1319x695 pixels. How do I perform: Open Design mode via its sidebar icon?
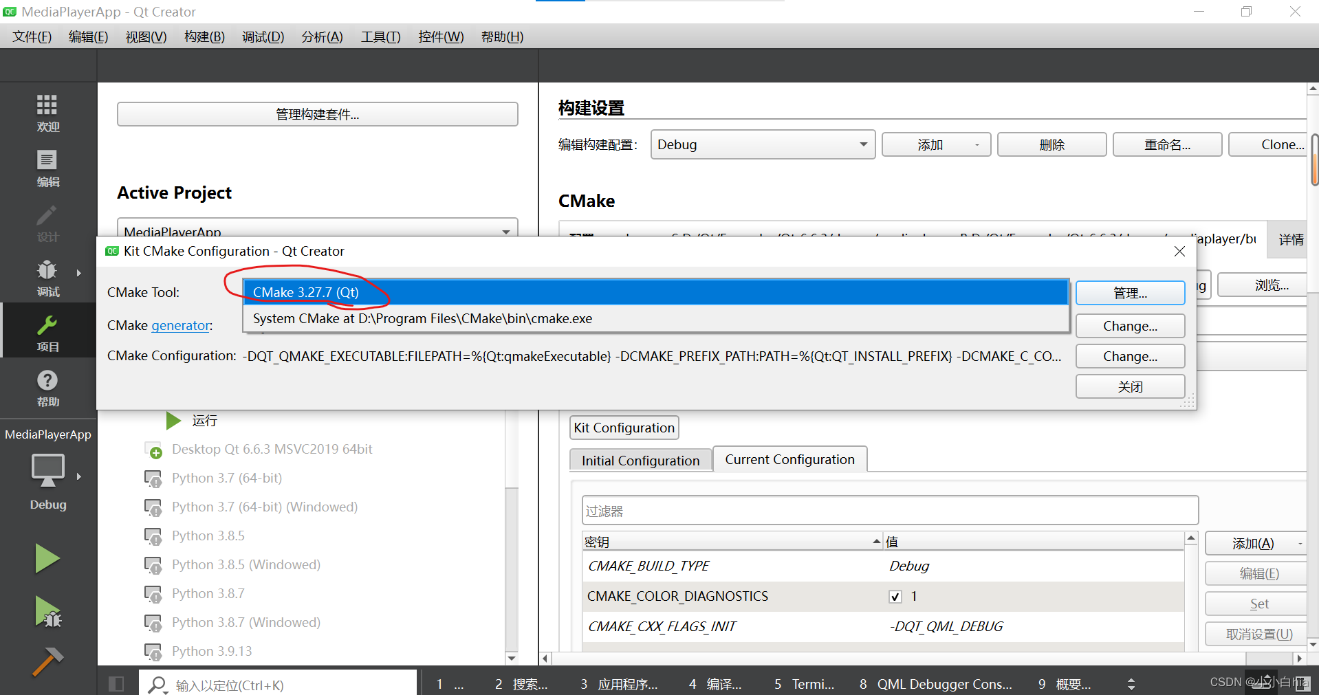[x=47, y=223]
